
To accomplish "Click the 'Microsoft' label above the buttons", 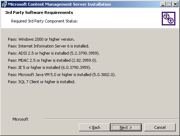I will pyautogui.click(x=20, y=119).
